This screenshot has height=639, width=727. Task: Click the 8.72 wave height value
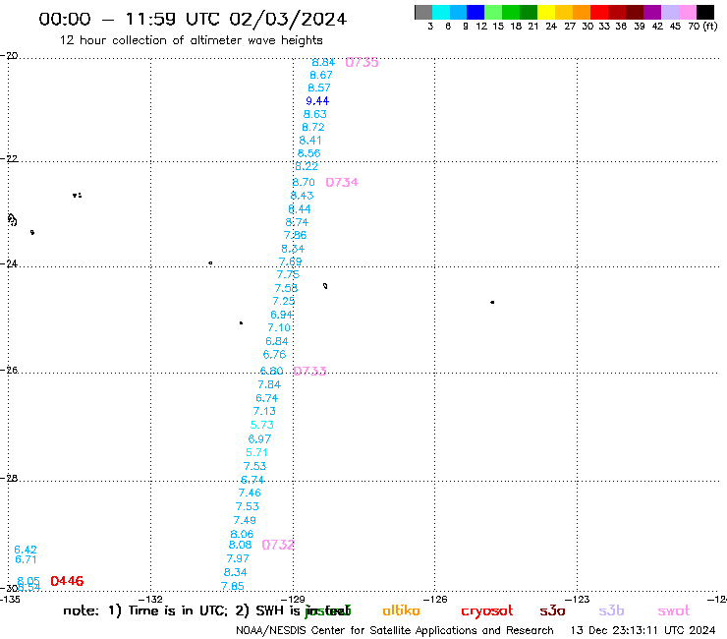click(313, 127)
